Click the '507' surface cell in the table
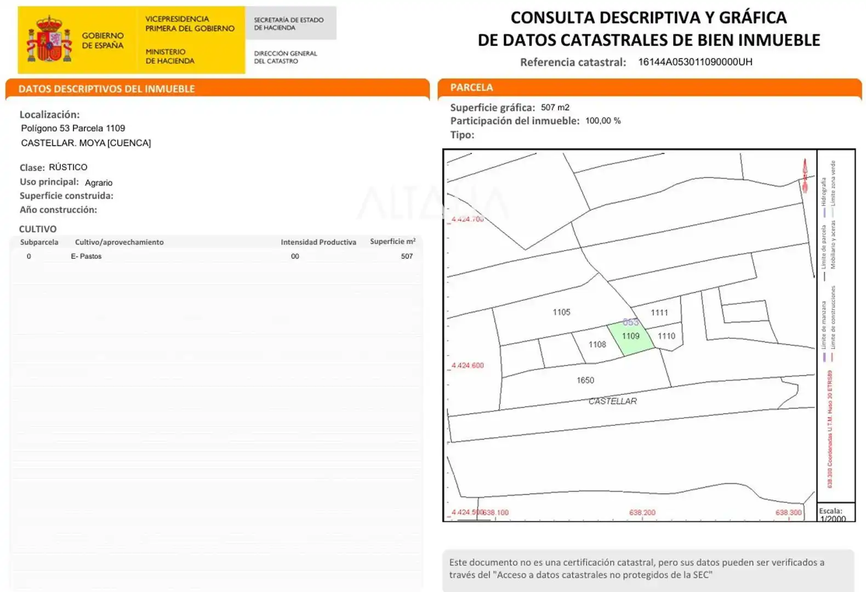This screenshot has height=592, width=866. [407, 256]
